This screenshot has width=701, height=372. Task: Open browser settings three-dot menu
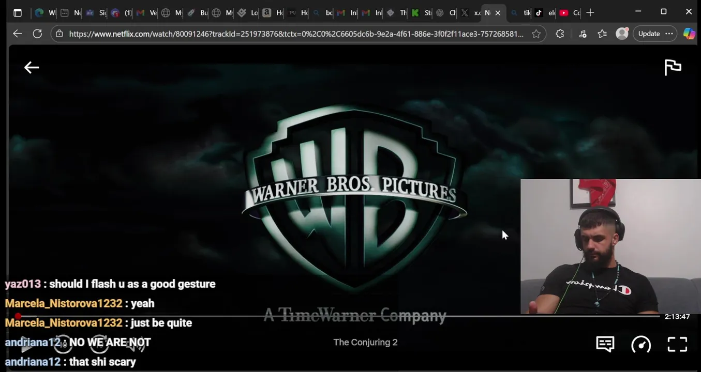coord(669,34)
